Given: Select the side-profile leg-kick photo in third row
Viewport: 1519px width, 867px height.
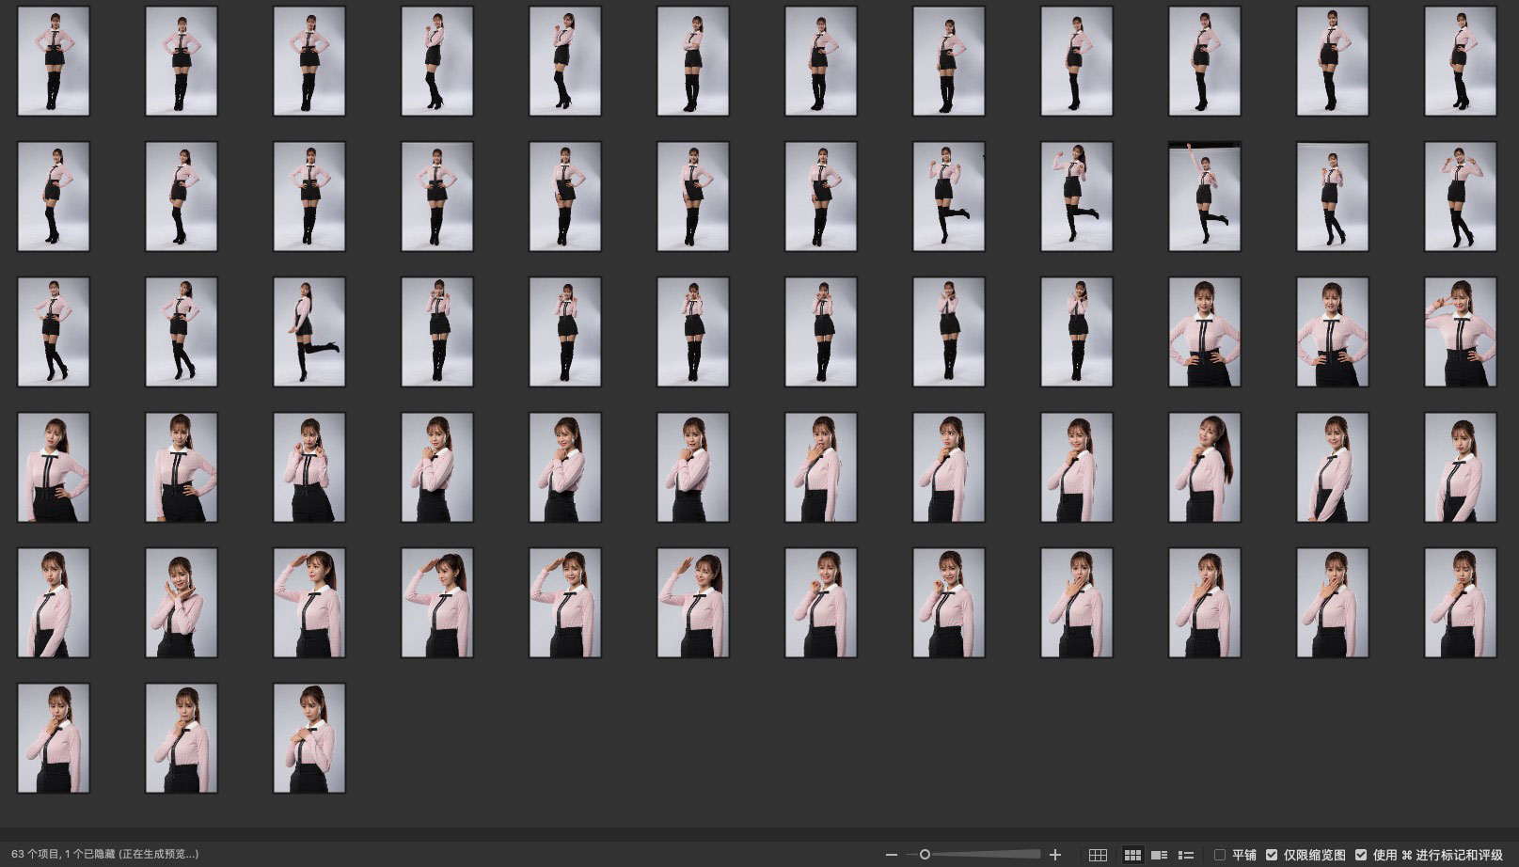Looking at the screenshot, I should click(309, 332).
